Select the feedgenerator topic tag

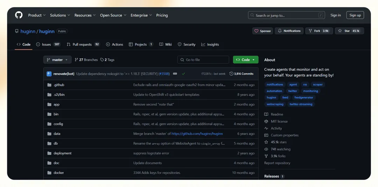[304, 98]
